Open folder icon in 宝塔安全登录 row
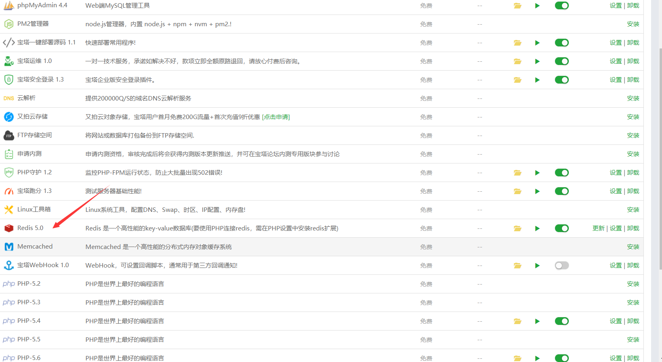This screenshot has height=362, width=662. 517,80
